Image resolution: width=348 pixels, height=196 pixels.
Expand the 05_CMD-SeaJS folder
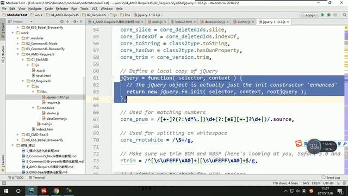[18, 134]
